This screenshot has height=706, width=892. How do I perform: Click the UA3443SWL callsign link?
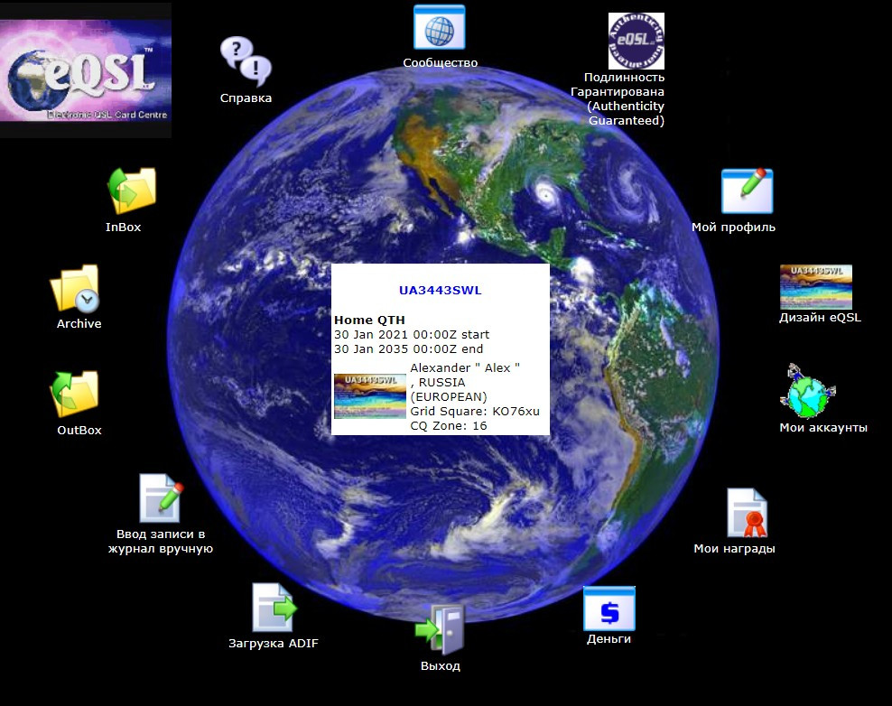[440, 291]
